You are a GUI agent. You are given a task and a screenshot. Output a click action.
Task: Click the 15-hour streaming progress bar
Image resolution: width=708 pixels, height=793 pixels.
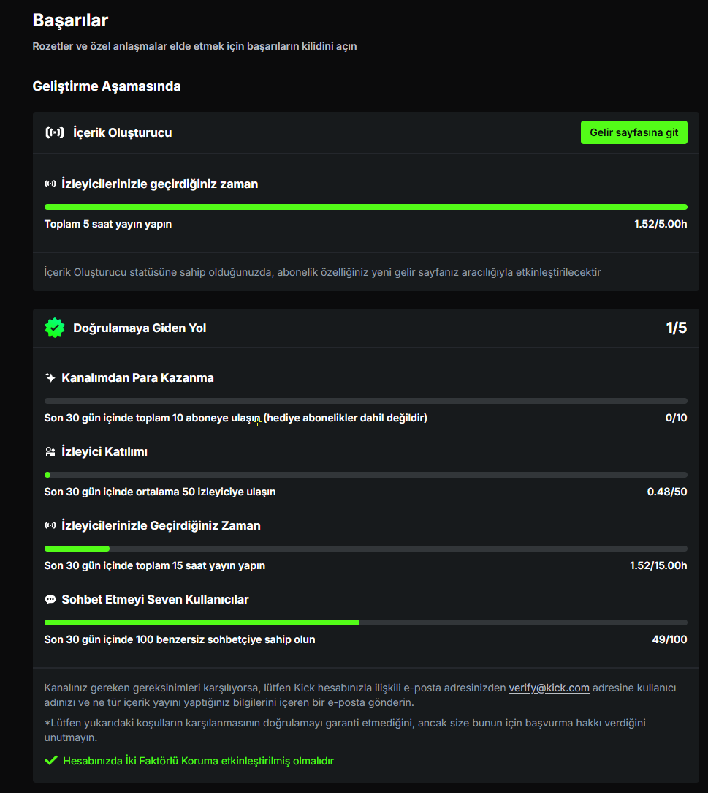(x=365, y=549)
